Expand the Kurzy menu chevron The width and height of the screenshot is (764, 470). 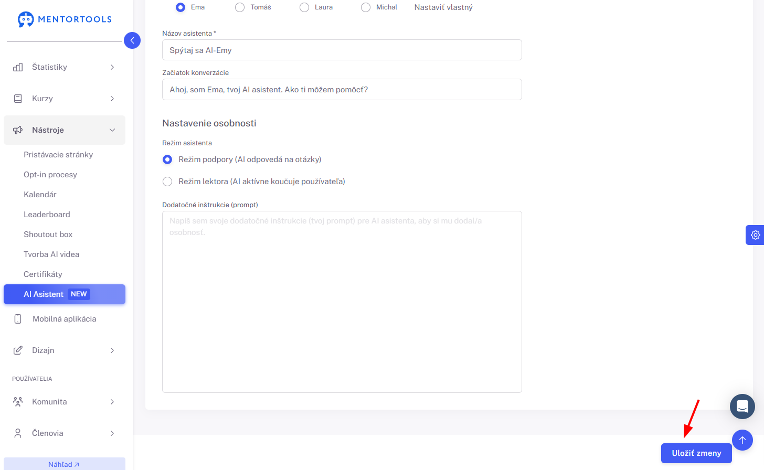(x=112, y=99)
